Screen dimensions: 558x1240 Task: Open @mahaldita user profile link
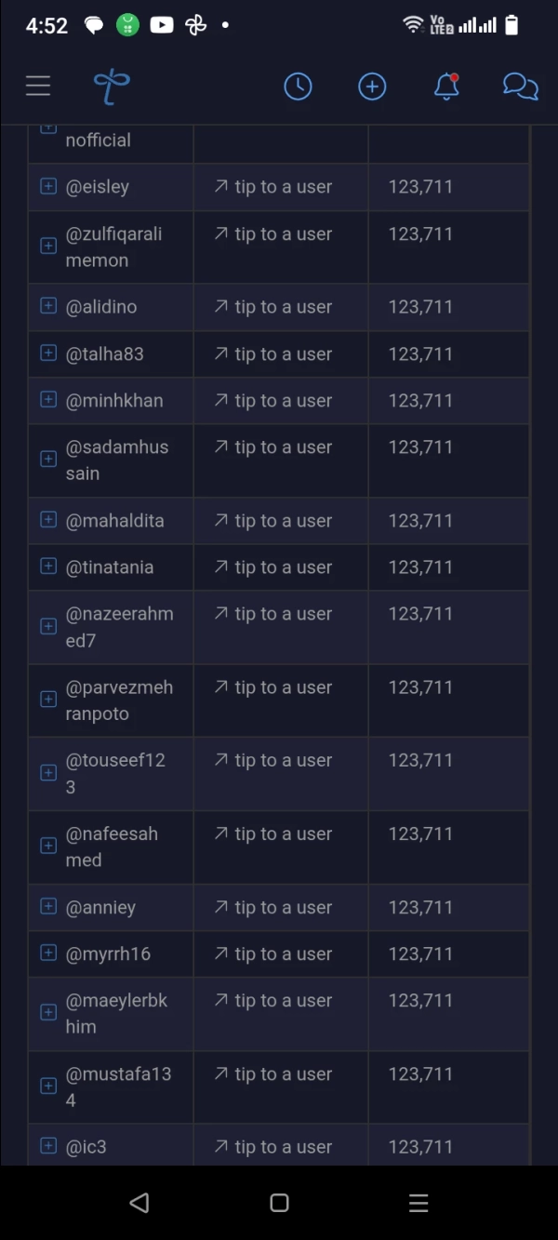click(x=114, y=521)
